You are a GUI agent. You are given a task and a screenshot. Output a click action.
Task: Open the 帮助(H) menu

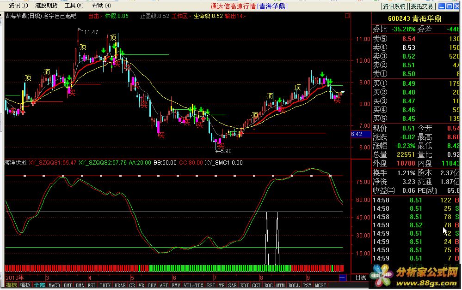tap(101, 5)
